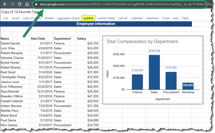Click the Total Compensation by Department title
The image size is (215, 133).
pyautogui.click(x=142, y=41)
